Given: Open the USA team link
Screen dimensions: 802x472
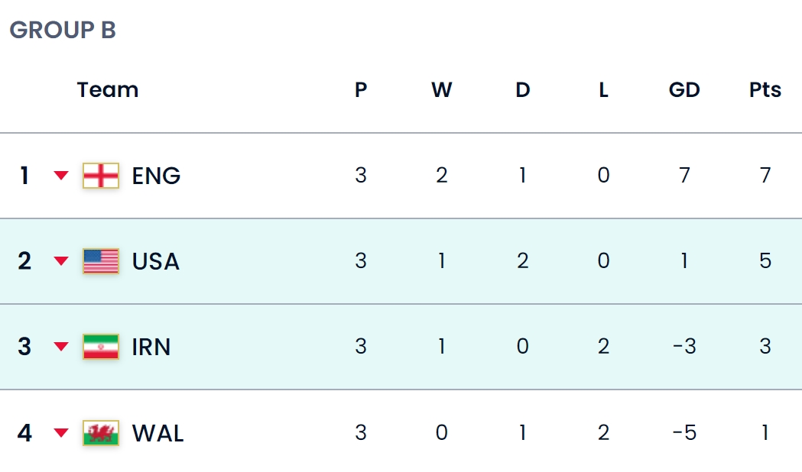Looking at the screenshot, I should coord(156,261).
